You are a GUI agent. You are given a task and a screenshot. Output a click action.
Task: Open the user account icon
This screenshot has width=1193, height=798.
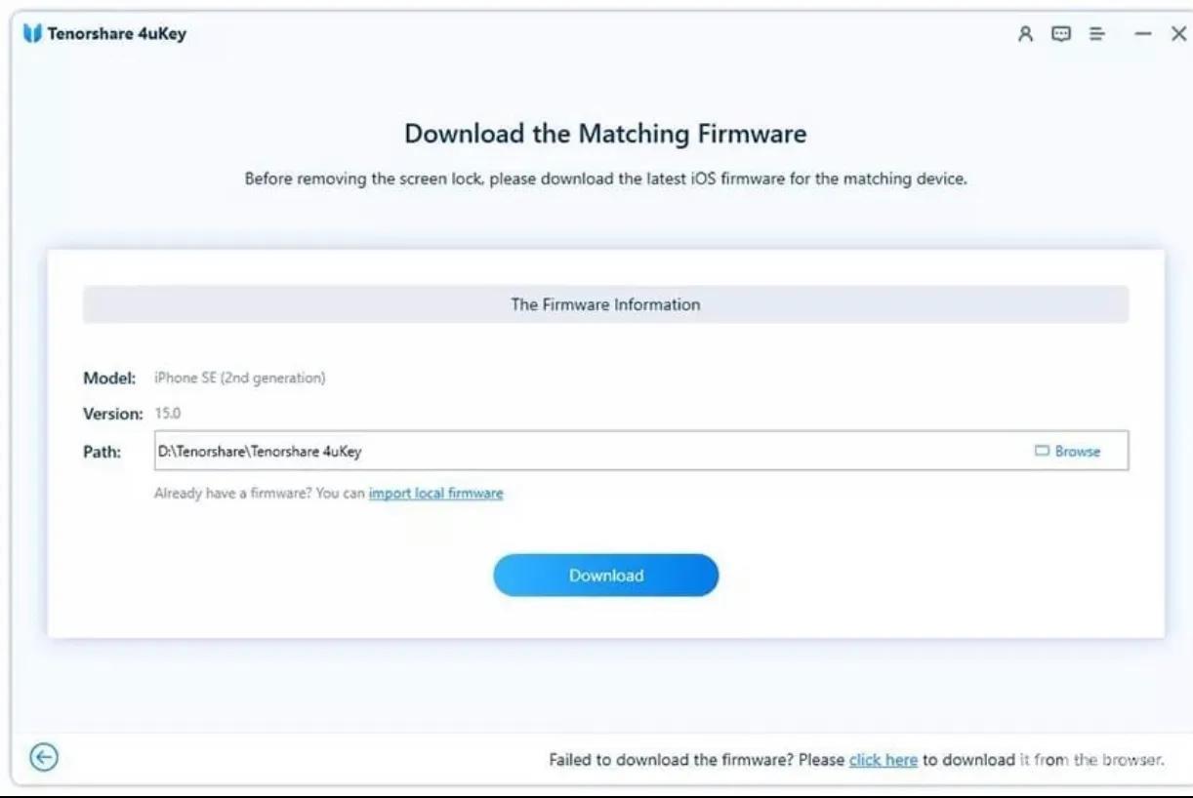[1025, 34]
